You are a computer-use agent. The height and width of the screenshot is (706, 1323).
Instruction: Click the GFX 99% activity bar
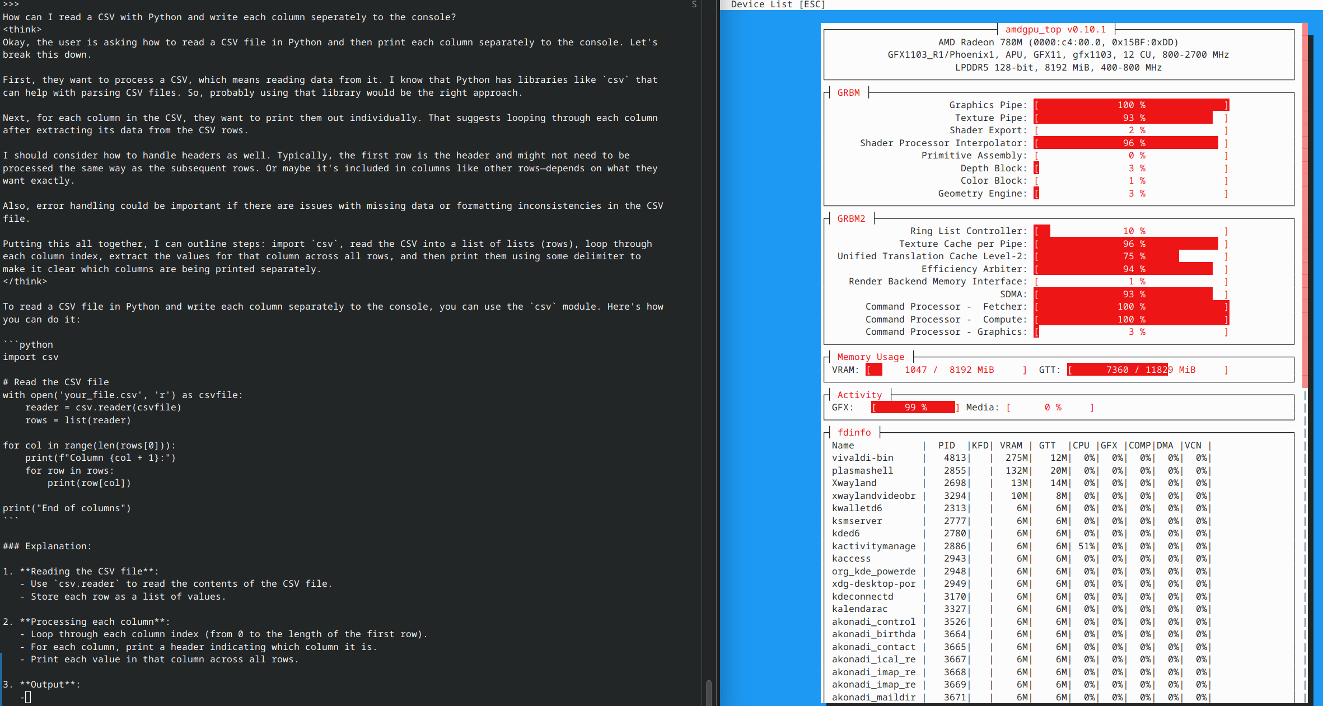pyautogui.click(x=914, y=408)
